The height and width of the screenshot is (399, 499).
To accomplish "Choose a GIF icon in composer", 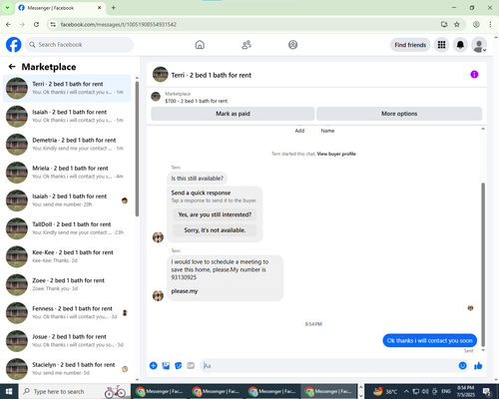I will click(x=191, y=366).
